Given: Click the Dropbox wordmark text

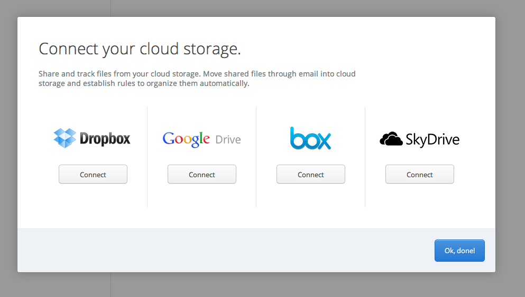Looking at the screenshot, I should (x=105, y=139).
